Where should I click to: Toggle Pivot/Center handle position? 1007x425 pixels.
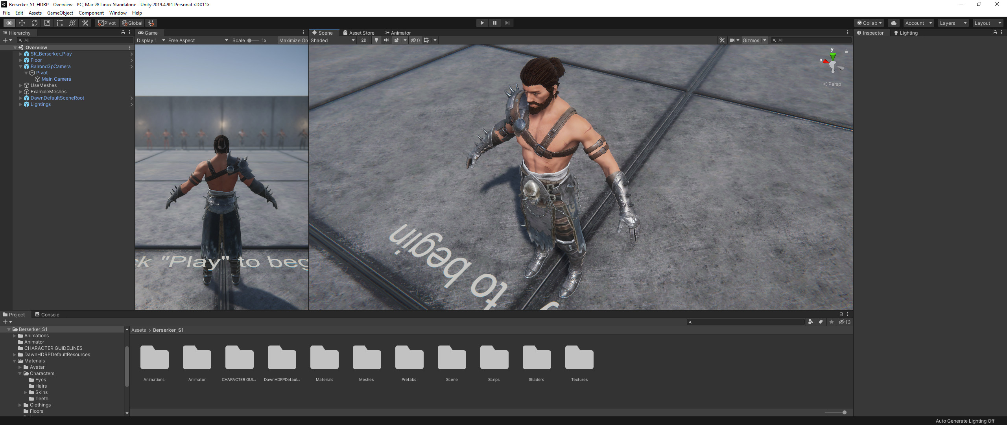click(107, 23)
